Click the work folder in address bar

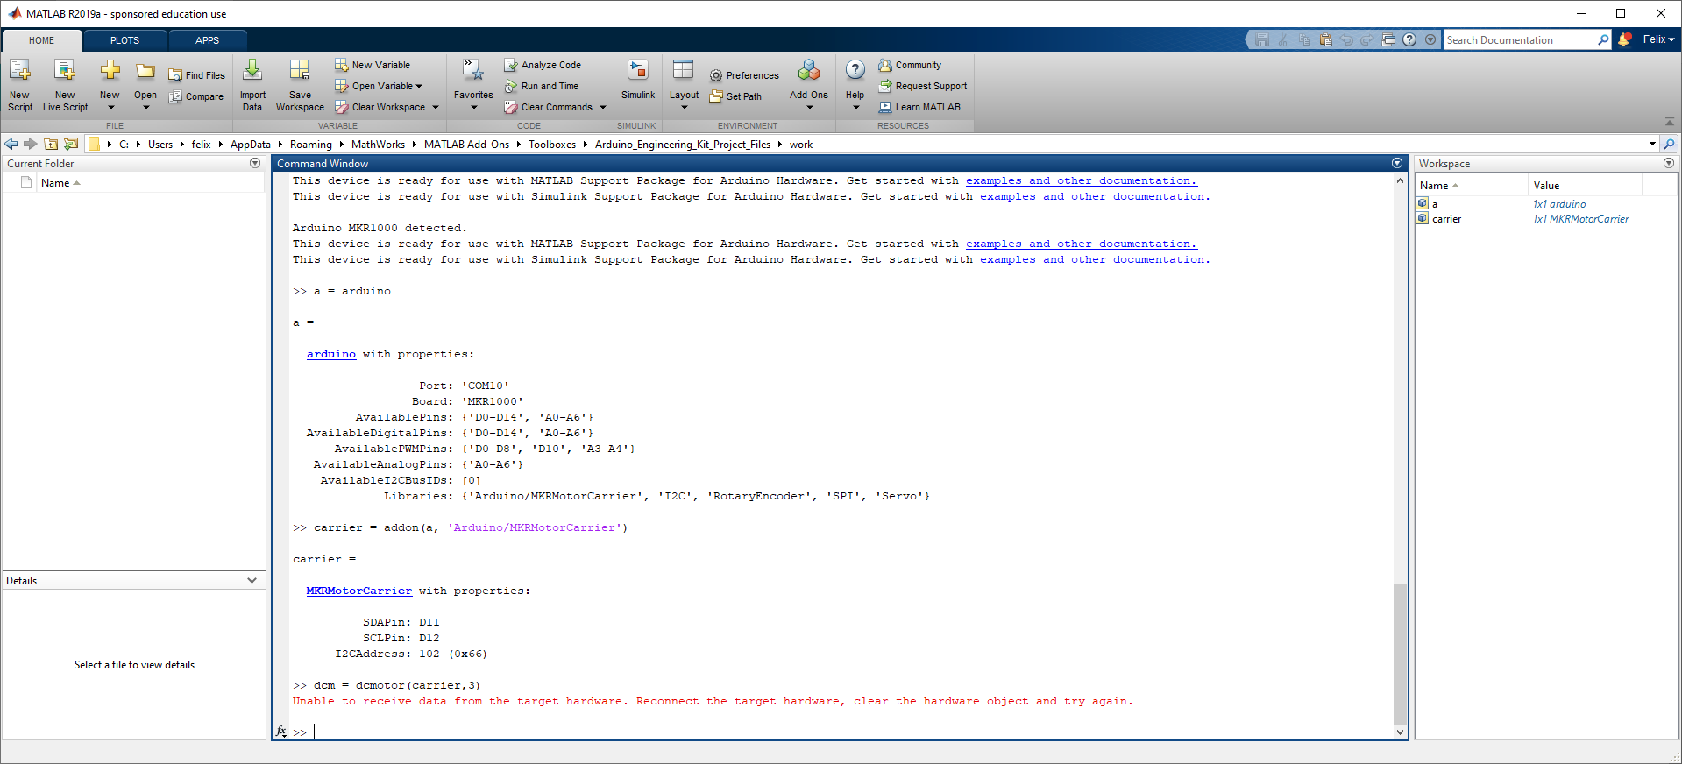(x=801, y=145)
